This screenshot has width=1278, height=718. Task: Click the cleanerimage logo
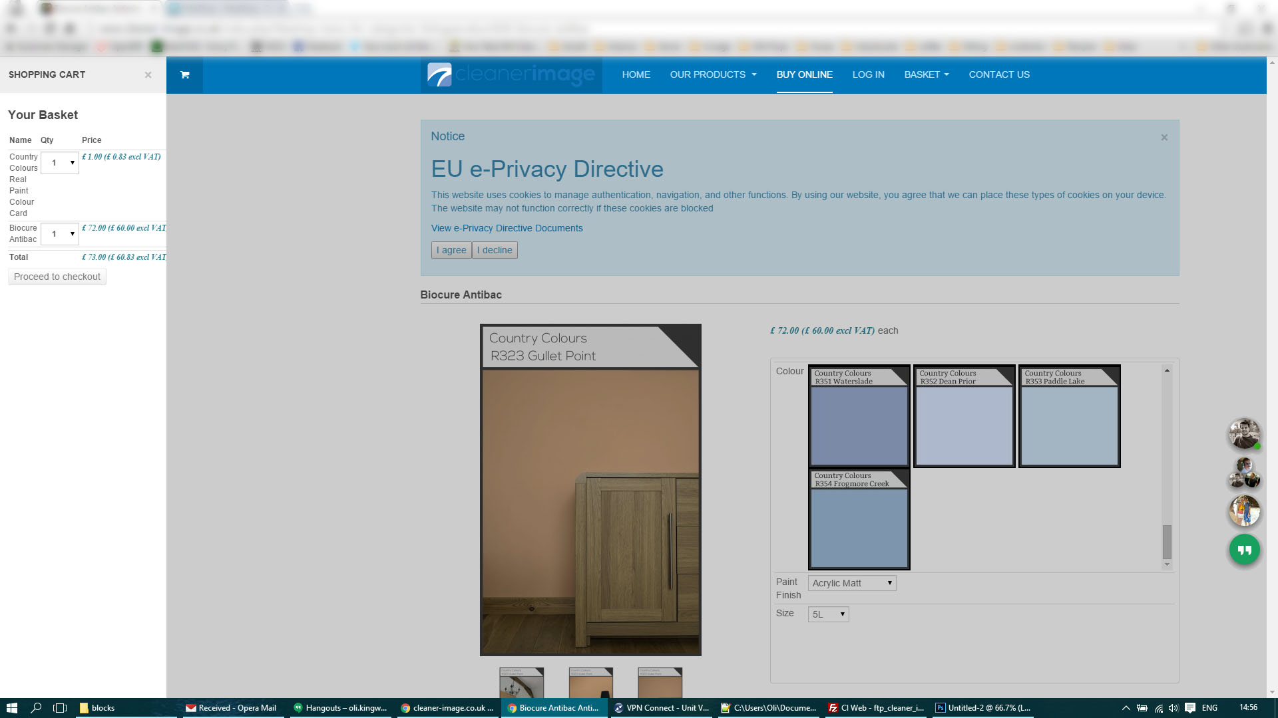pos(511,74)
